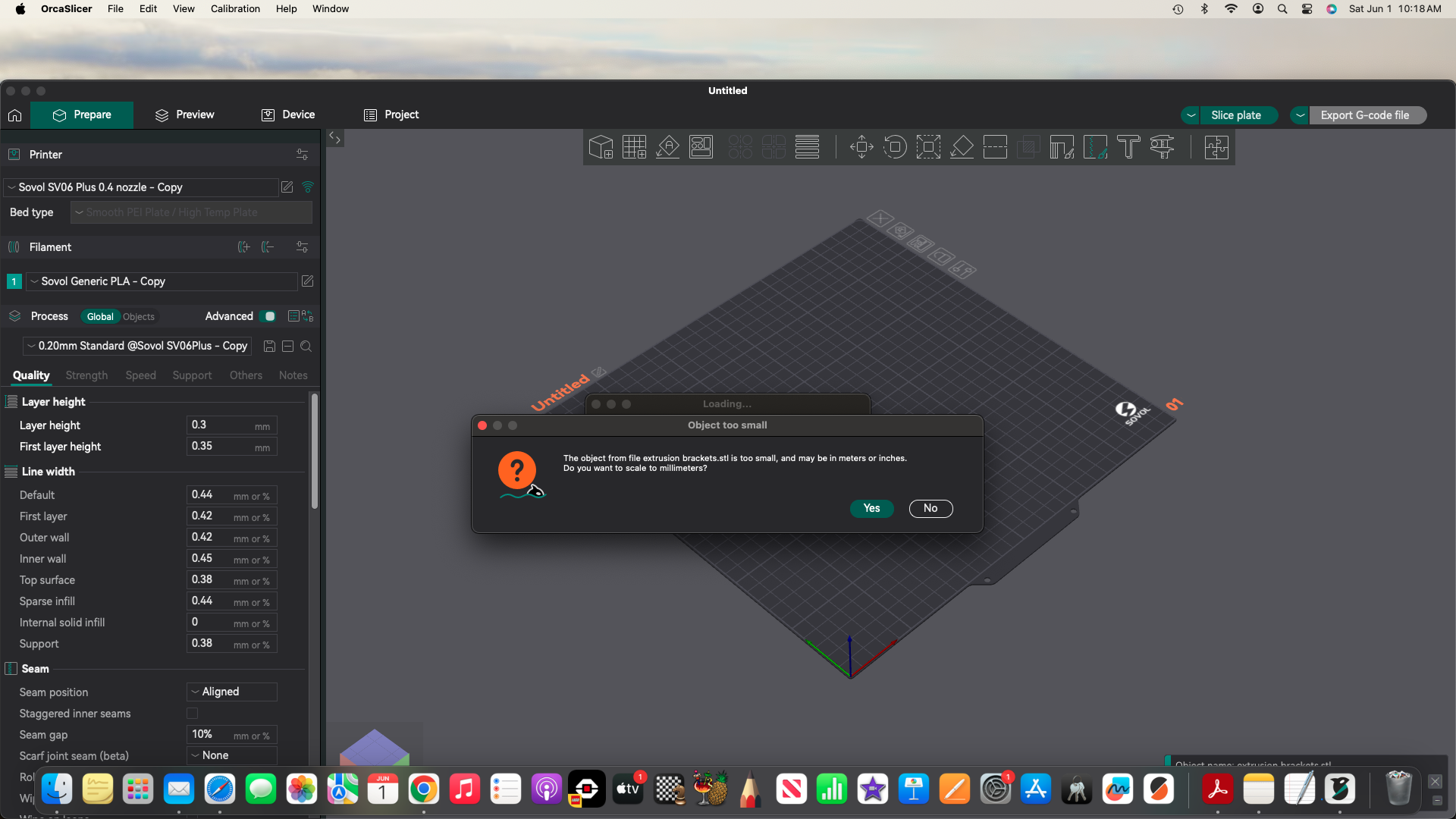Screen dimensions: 1456x819
Task: Open the Seam position dropdown
Action: click(231, 692)
